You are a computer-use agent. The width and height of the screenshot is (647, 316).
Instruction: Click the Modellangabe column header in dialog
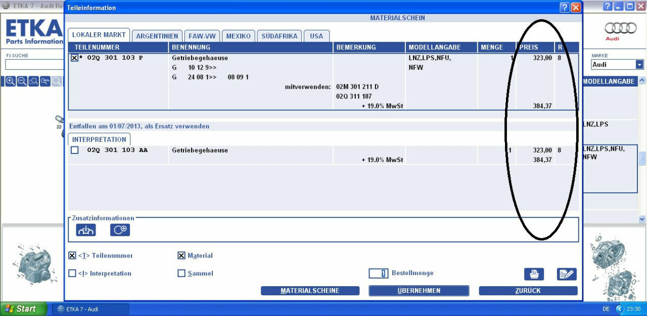(x=442, y=47)
